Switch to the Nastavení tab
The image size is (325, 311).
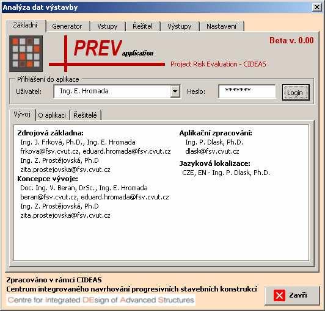coord(221,26)
